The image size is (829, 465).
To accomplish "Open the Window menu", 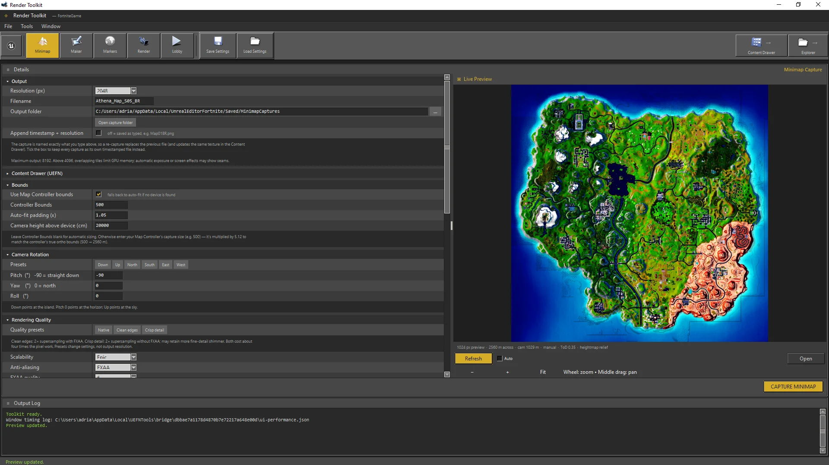I will tap(51, 26).
